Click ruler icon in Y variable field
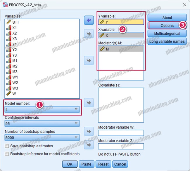 (x=102, y=22)
